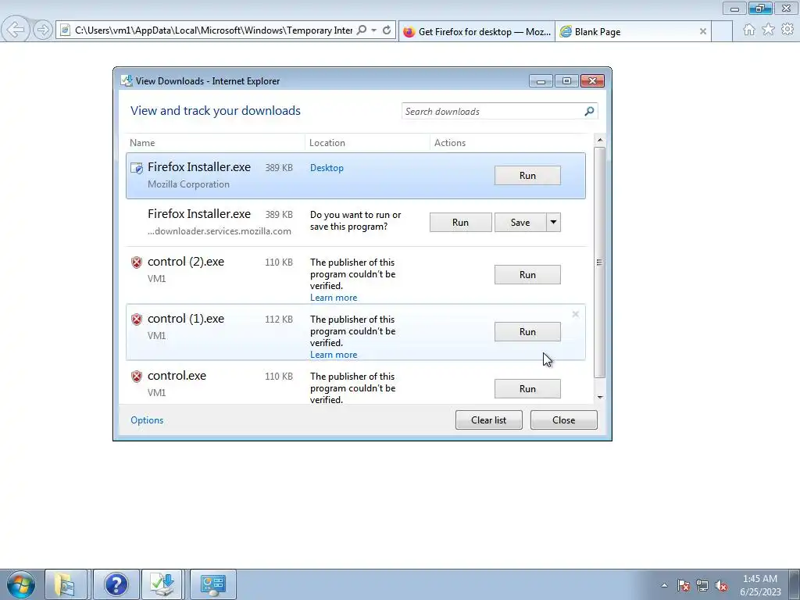Image resolution: width=800 pixels, height=600 pixels.
Task: Close the Blank Page tab
Action: 702,31
